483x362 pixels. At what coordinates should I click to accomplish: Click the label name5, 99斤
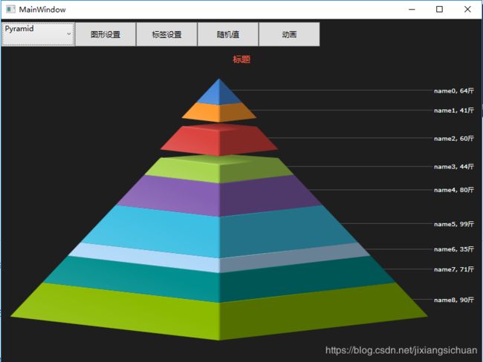pos(454,224)
